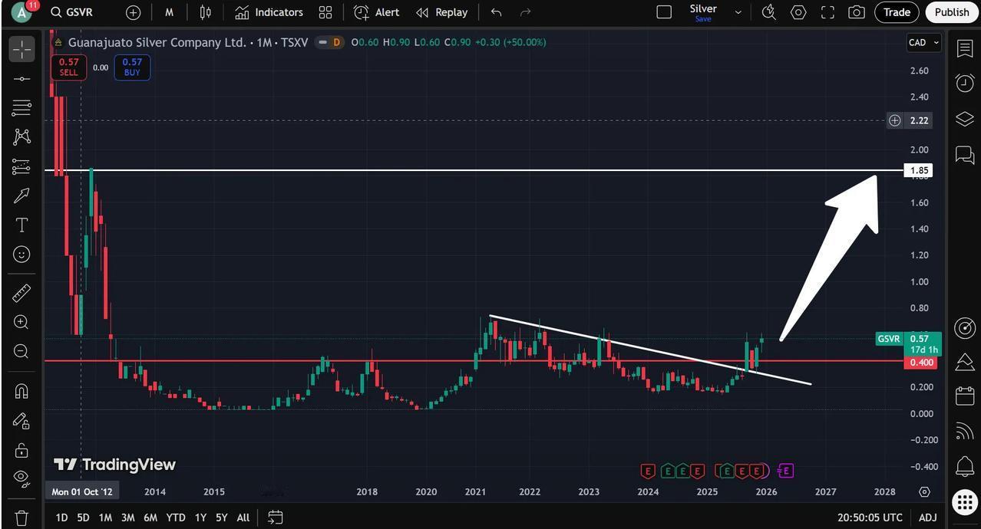Enter fullscreen mode

[827, 12]
